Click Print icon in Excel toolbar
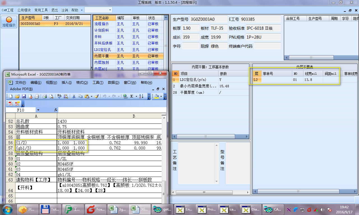This screenshot has height=215, width=359. tap(45, 96)
